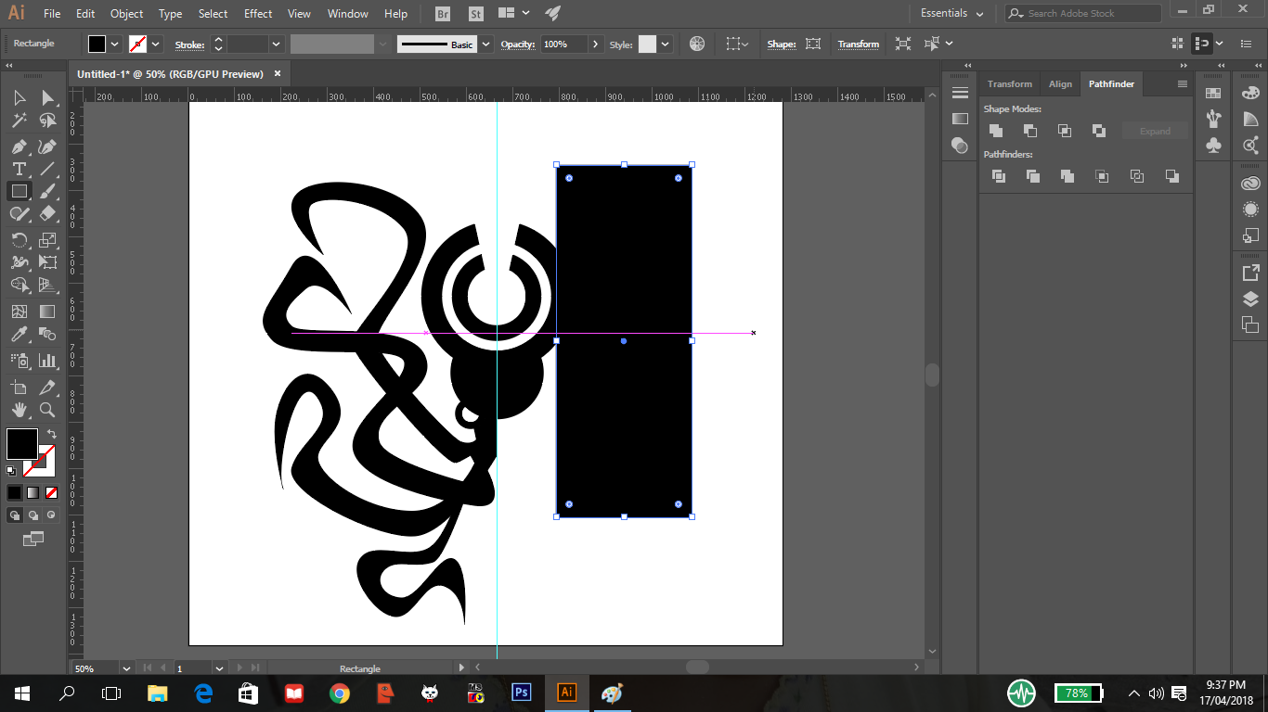Apply Minus Back pathfinder

click(1172, 176)
